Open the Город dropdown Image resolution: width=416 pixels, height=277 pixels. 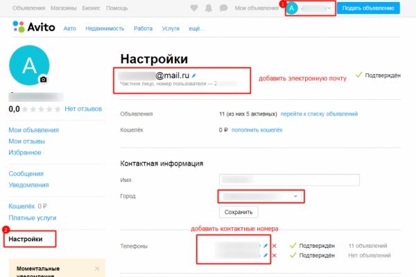[261, 197]
